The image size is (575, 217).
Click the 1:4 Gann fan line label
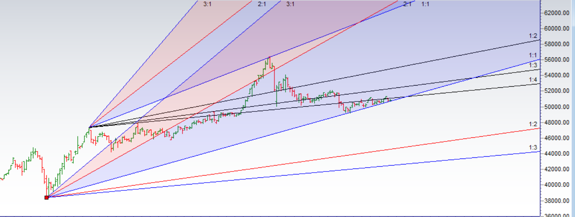coord(532,79)
